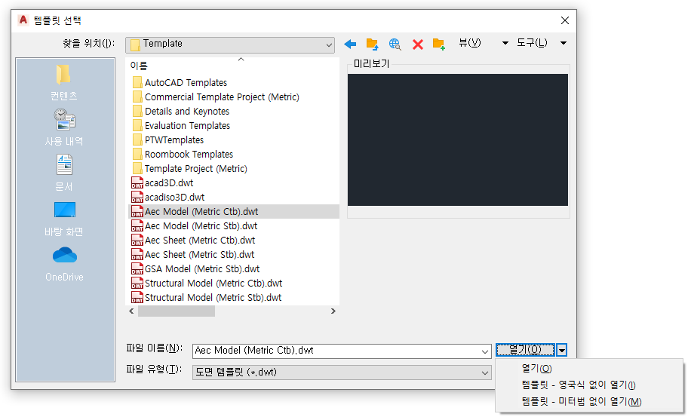Screen dimensions: 691x420
Task: Select Structural Model (Metric Ctb).dwt file
Action: point(207,283)
